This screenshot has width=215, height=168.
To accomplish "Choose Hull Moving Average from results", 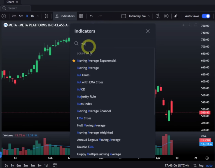I will (91, 125).
